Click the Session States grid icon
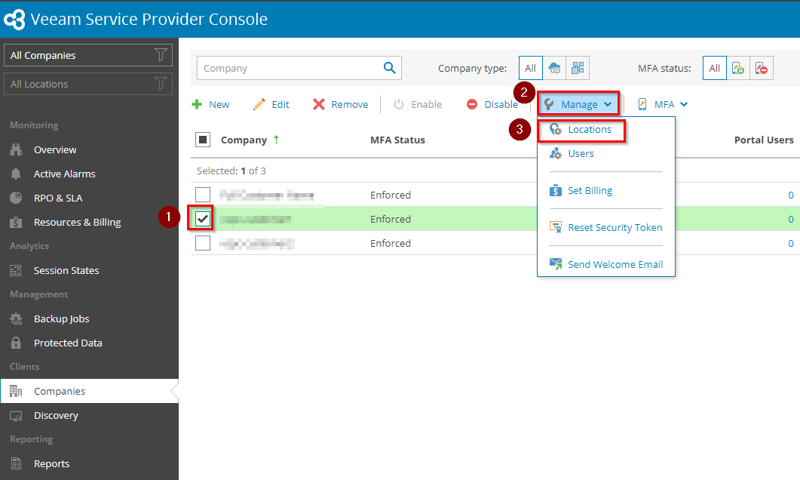Image resolution: width=800 pixels, height=480 pixels. click(x=16, y=271)
